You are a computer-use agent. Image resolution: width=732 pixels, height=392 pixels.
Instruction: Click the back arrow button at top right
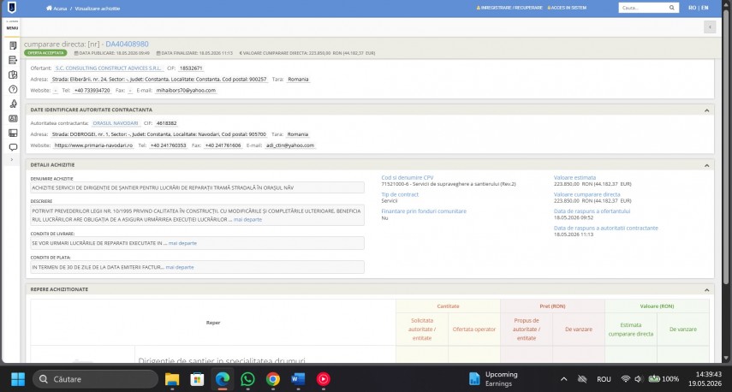(x=710, y=27)
